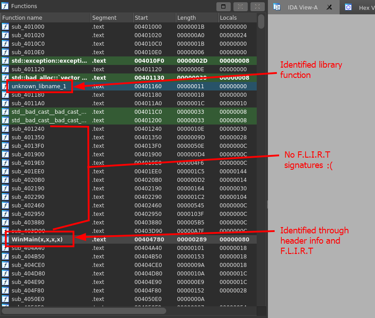
Task: Click the vertical scrollbar of Functions list
Action: [261, 21]
